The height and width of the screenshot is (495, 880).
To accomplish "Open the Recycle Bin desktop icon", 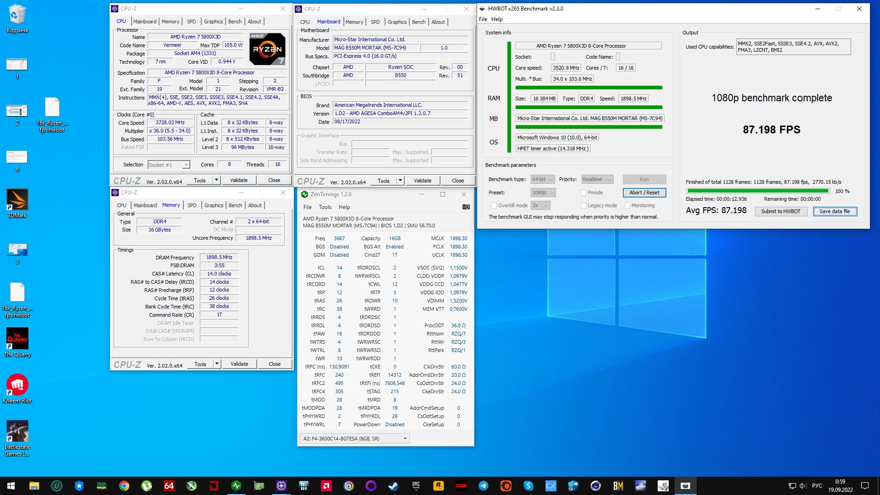I will coord(17,19).
